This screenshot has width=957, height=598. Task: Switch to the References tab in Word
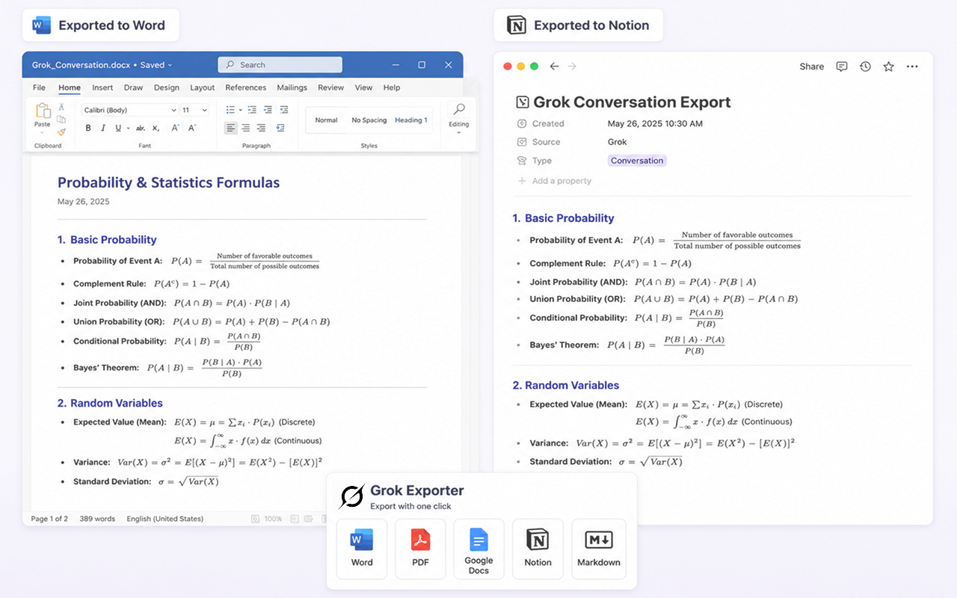pos(246,87)
